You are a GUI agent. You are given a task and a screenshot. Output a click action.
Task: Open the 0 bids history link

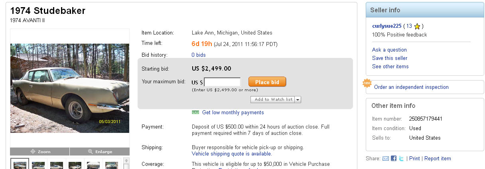pyautogui.click(x=199, y=55)
